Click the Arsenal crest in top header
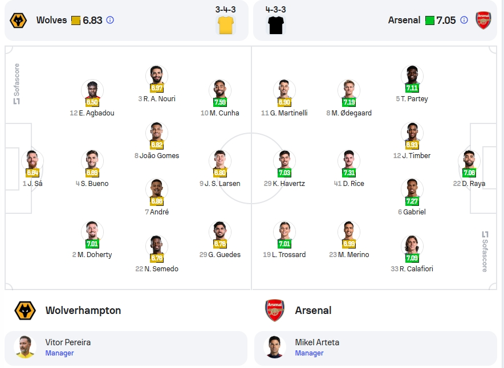 point(483,20)
